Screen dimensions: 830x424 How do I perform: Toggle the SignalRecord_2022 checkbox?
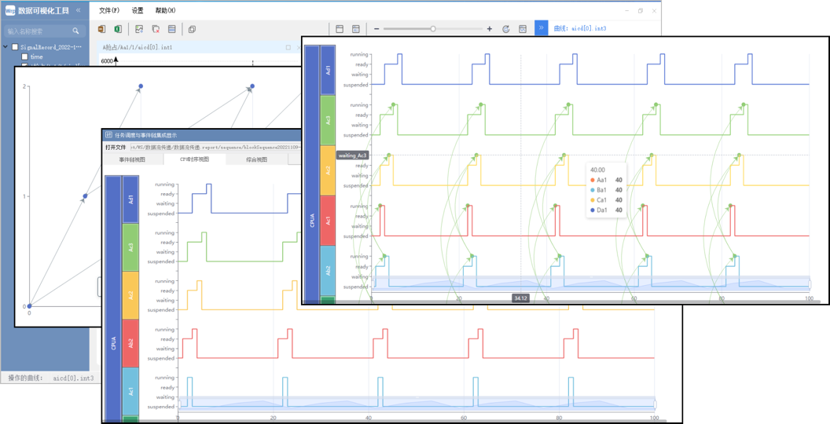(15, 47)
